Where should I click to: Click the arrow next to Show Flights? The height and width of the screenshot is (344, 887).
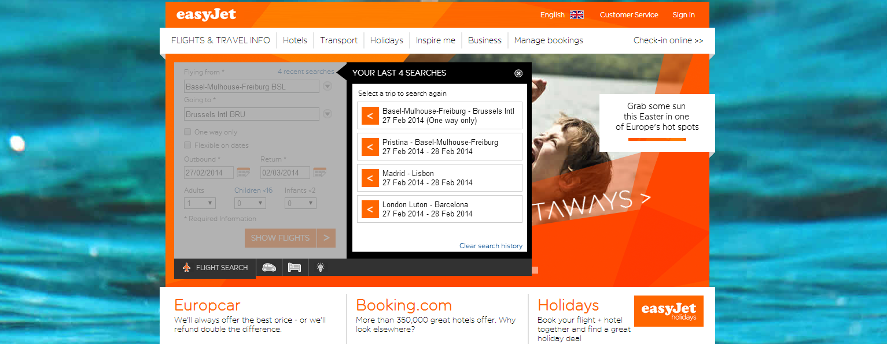click(x=326, y=238)
